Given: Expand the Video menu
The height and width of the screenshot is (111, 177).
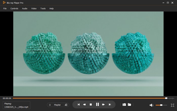Looking at the screenshot, I should click(x=34, y=9).
